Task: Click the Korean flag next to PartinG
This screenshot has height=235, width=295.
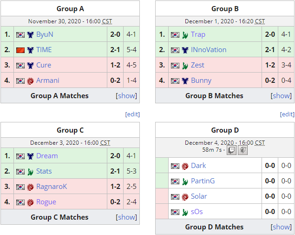Action: 175,181
